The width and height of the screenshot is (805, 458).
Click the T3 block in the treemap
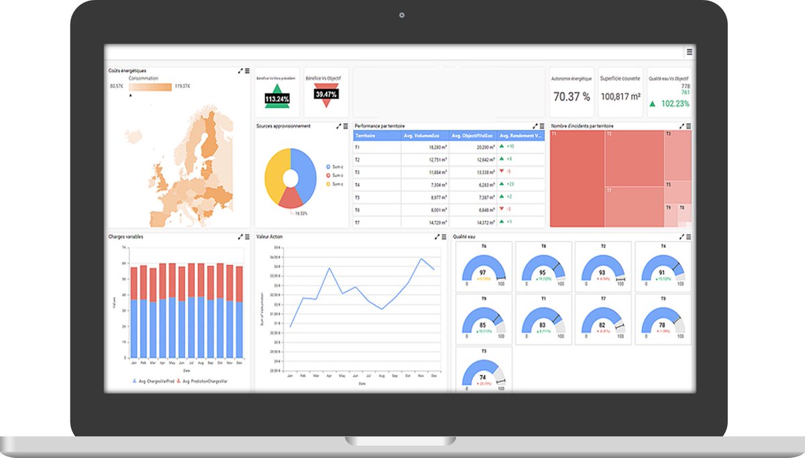(678, 156)
